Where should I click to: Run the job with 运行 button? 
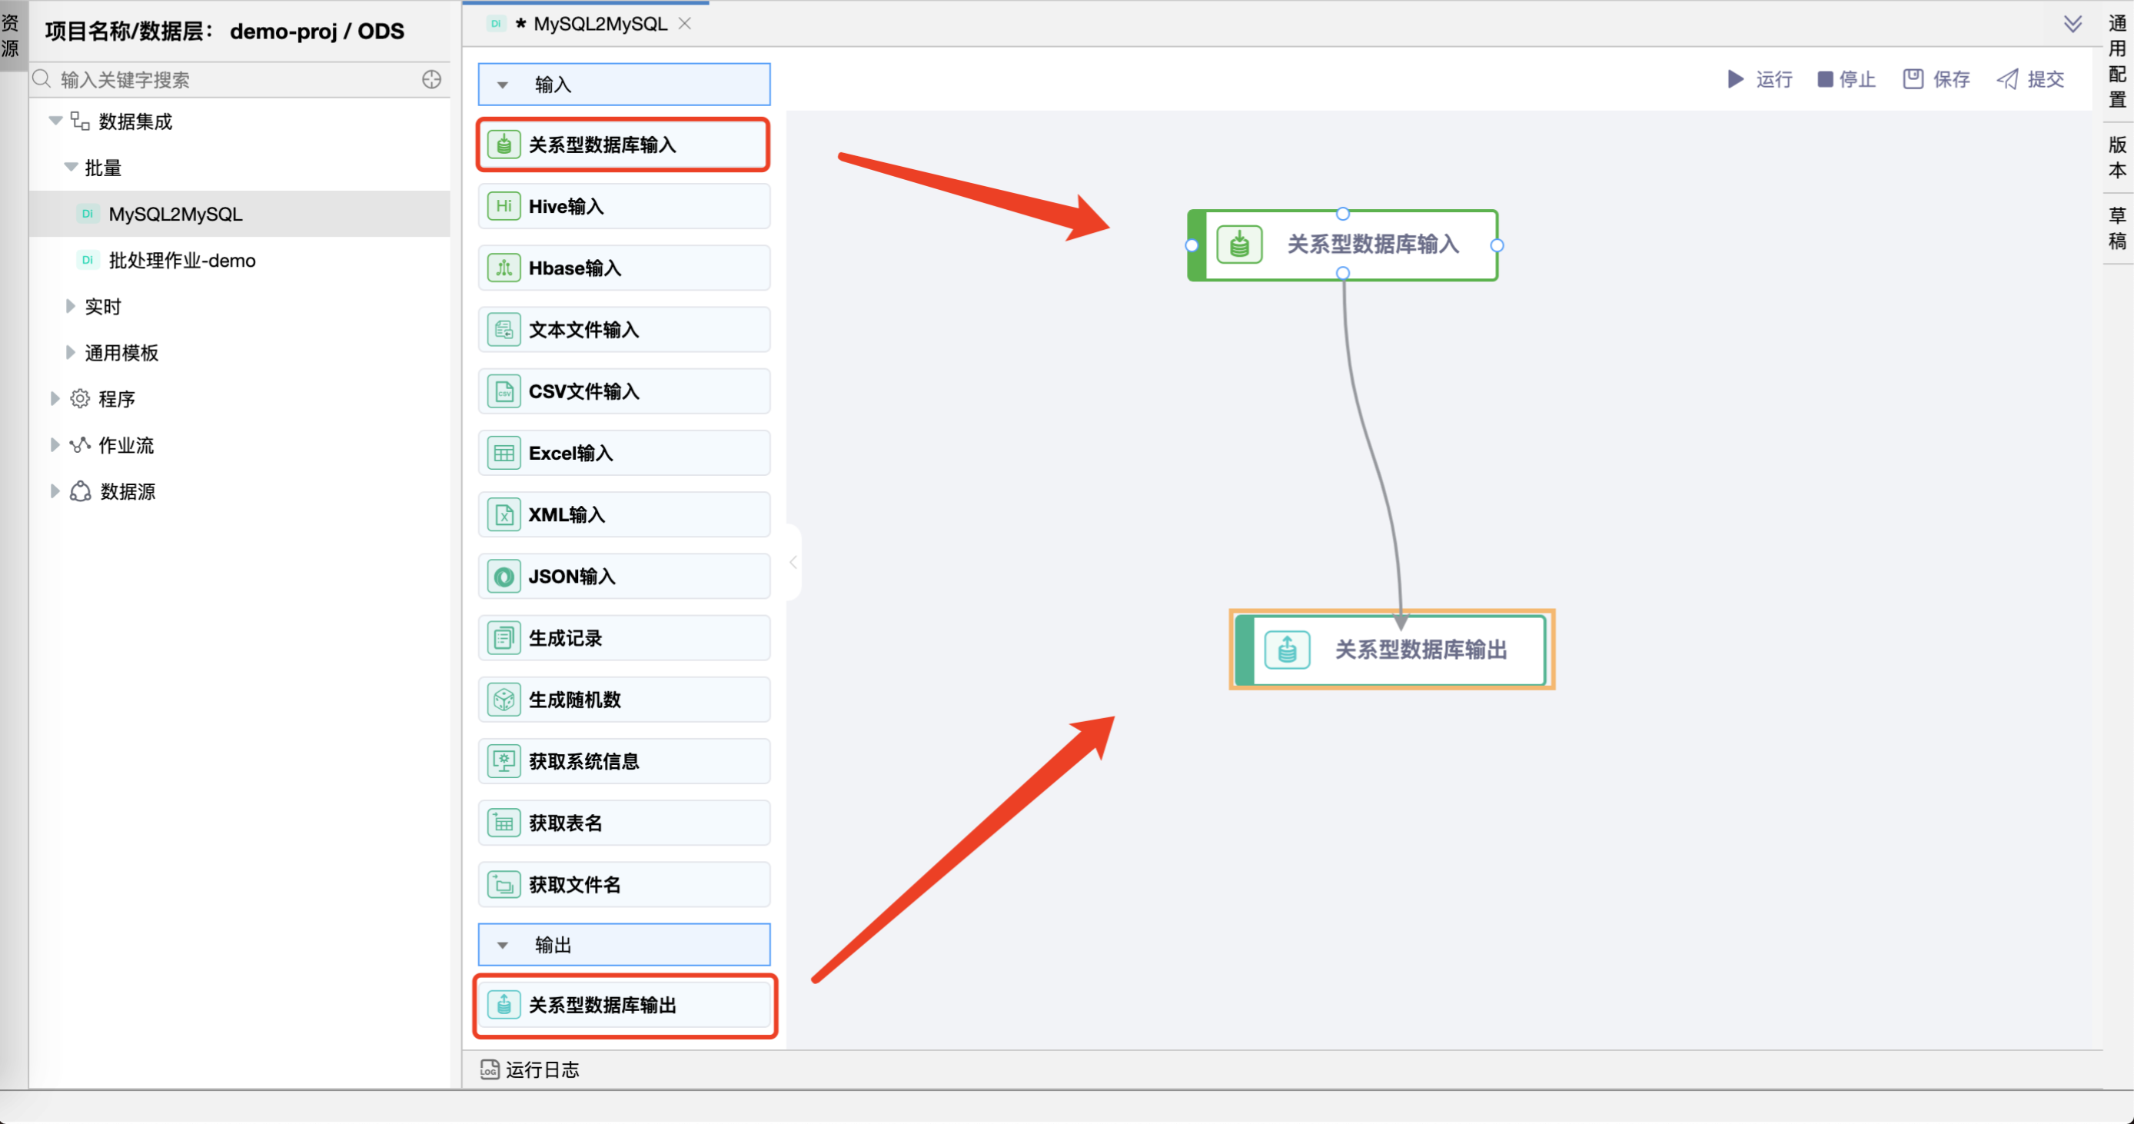[x=1760, y=78]
